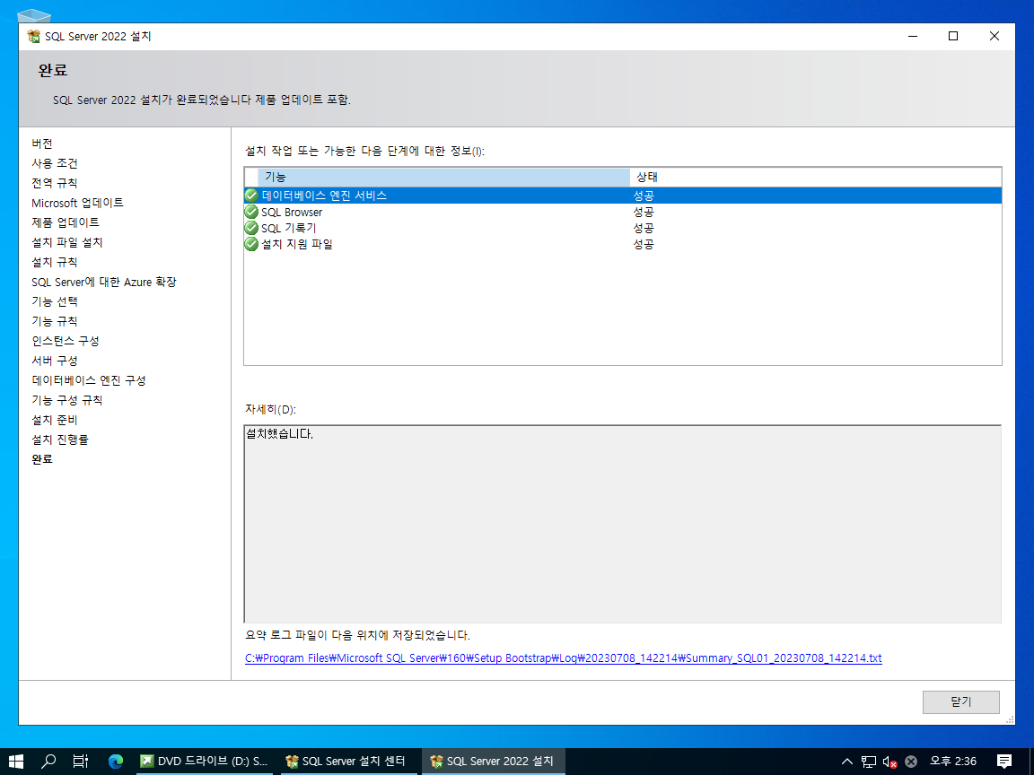Show hidden system tray icons
This screenshot has height=775, width=1034.
tap(847, 762)
